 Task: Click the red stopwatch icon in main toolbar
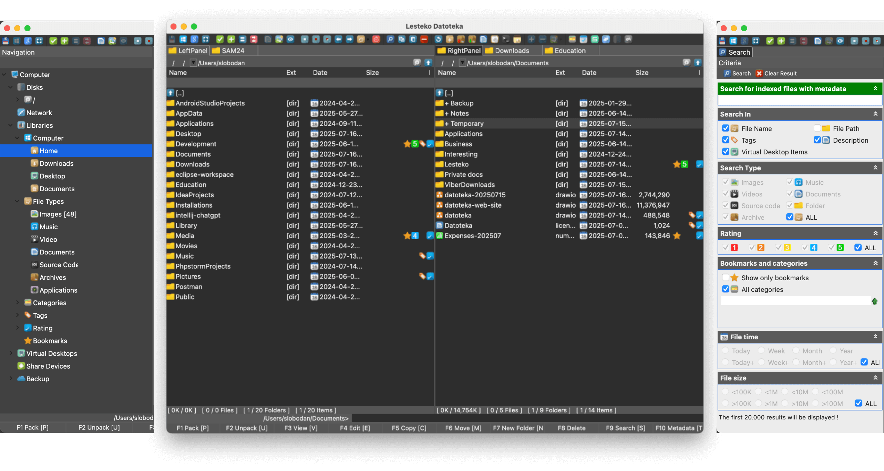(376, 39)
